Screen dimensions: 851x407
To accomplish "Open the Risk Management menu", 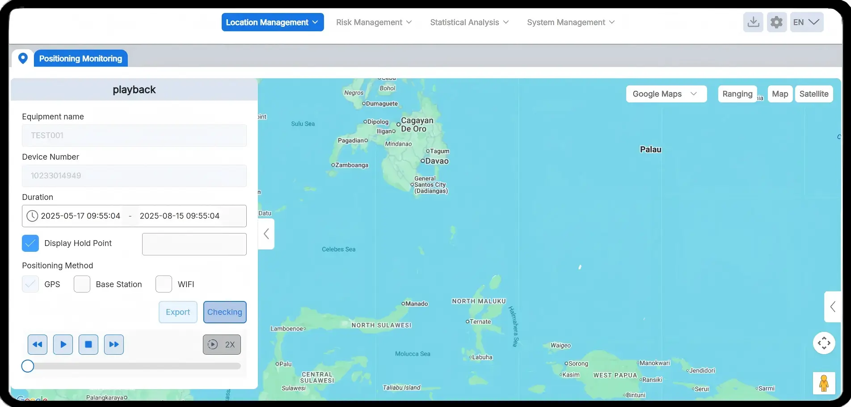I will click(374, 22).
